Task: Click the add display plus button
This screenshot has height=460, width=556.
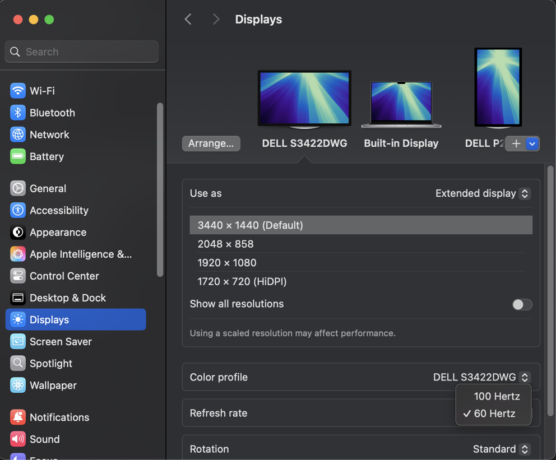Action: click(516, 143)
